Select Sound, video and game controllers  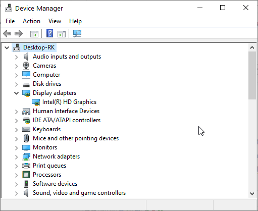[79, 193]
